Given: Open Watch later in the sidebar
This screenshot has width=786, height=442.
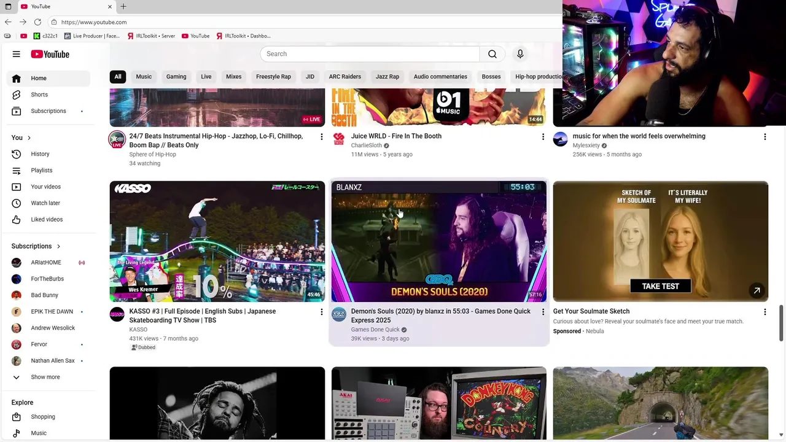Looking at the screenshot, I should point(49,203).
